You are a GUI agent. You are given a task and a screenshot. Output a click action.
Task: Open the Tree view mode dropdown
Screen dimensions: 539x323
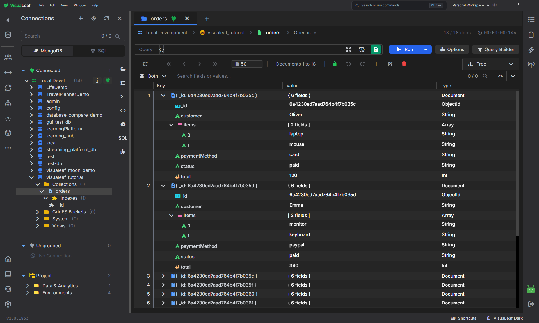click(491, 64)
